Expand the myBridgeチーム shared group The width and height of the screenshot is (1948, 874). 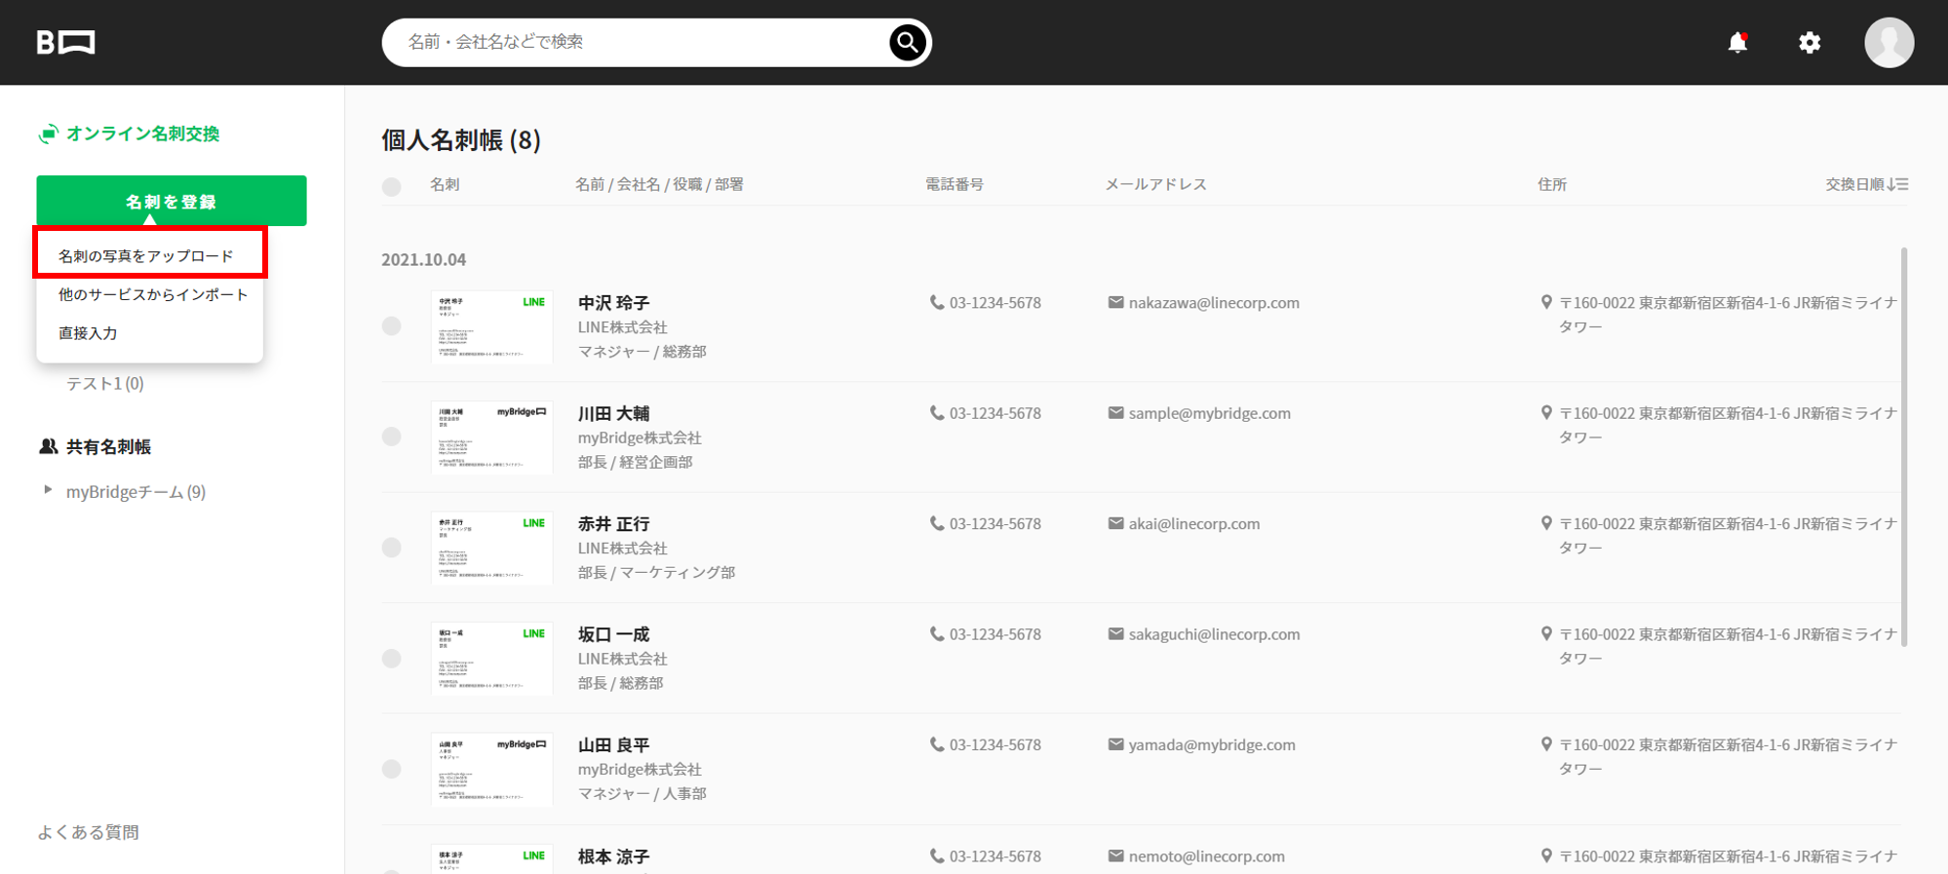coord(48,491)
